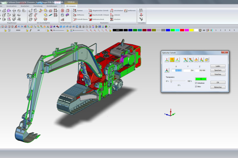This screenshot has width=238, height=158.
Task: Toggle the Umkehren checkbox
Action: pos(196,83)
